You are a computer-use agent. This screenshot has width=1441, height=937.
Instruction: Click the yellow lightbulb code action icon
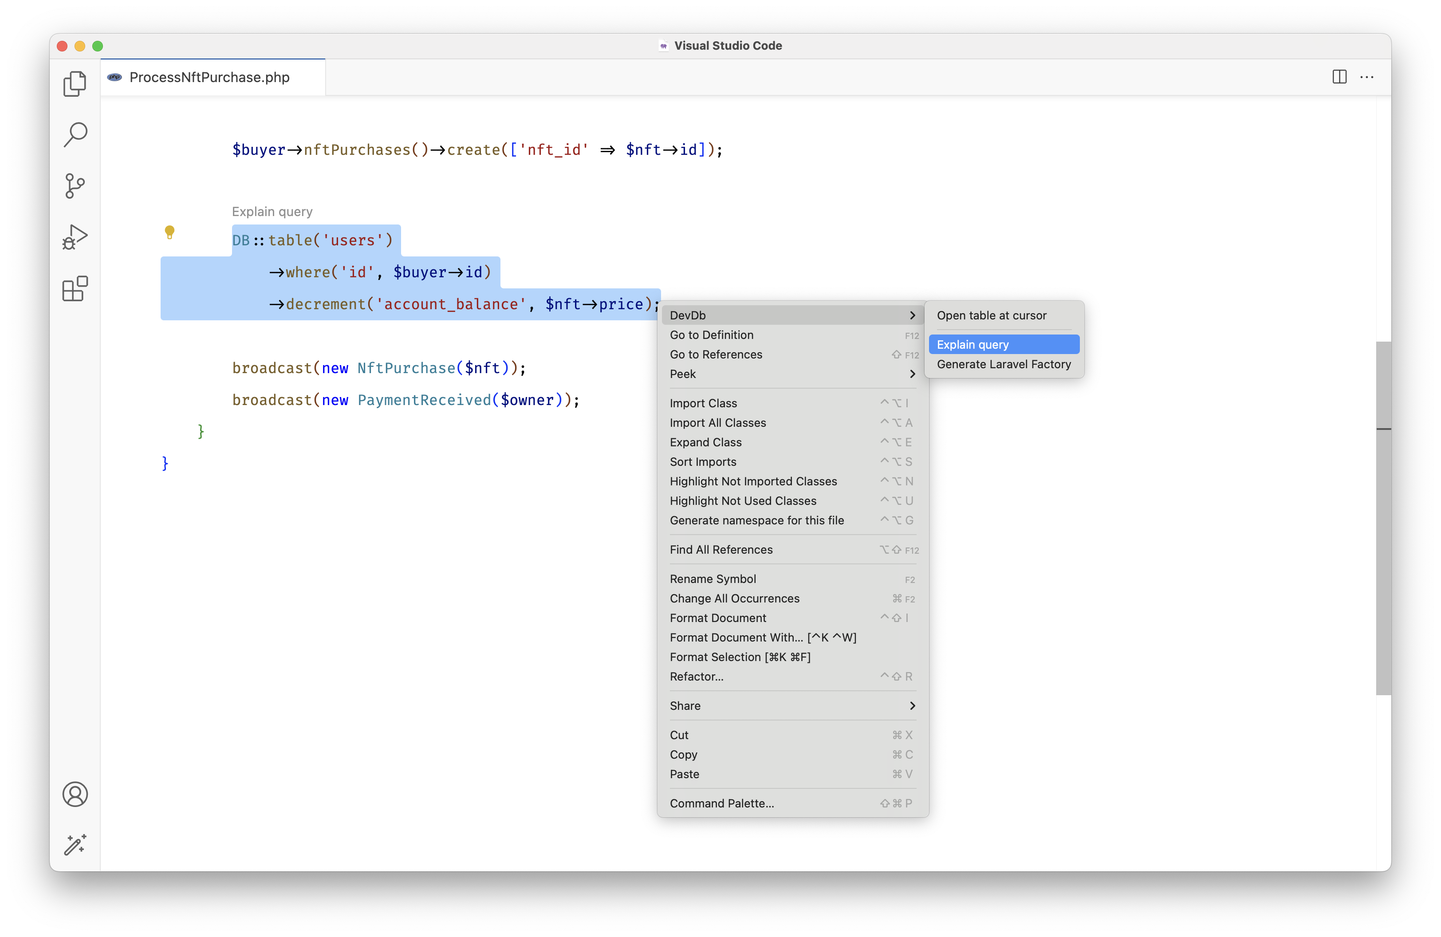[169, 232]
